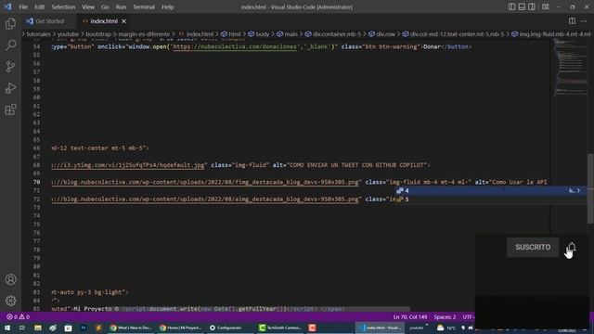Toggle the primary side bar layout icon

coord(511,6)
